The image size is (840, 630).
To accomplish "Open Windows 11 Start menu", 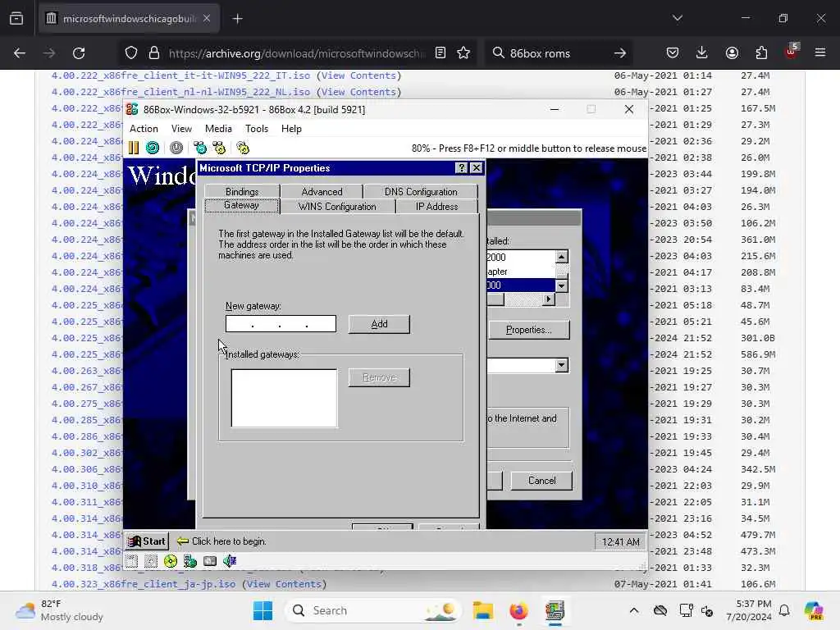I will (x=262, y=610).
